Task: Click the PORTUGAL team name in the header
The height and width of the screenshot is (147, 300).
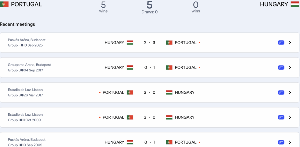Action: [26, 4]
